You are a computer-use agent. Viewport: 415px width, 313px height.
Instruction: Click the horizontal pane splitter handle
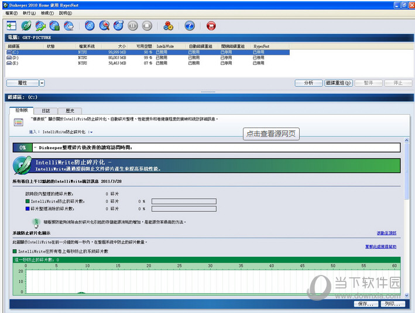208,92
